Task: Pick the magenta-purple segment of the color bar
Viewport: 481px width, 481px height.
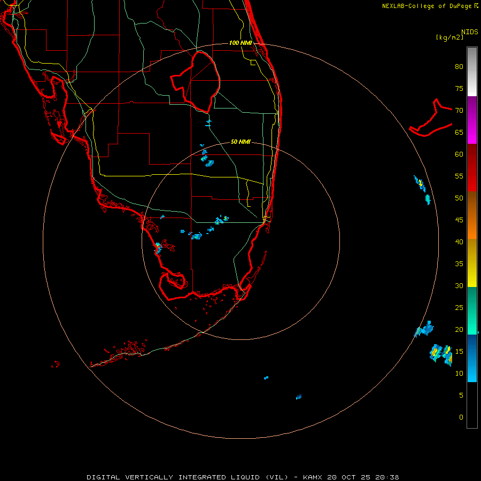Action: click(x=472, y=120)
